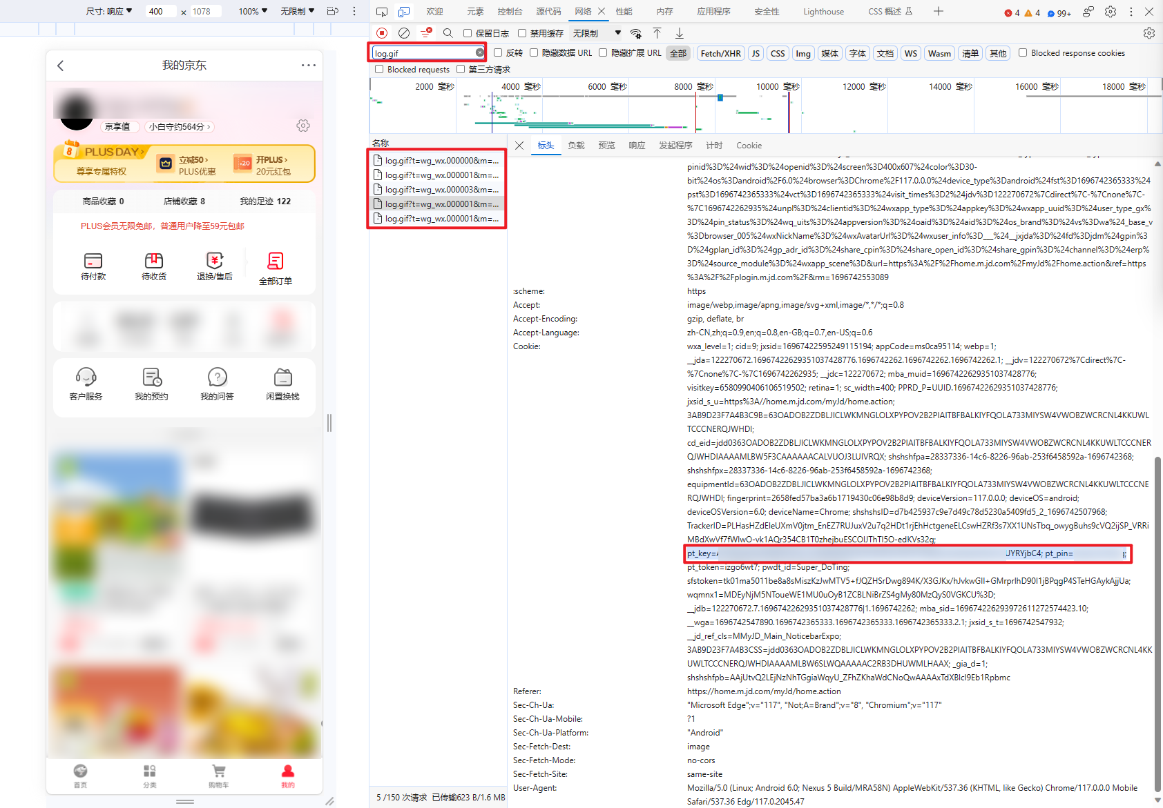Toggle the device emulation toolbar icon
Viewport: 1163px width, 808px height.
tap(404, 12)
